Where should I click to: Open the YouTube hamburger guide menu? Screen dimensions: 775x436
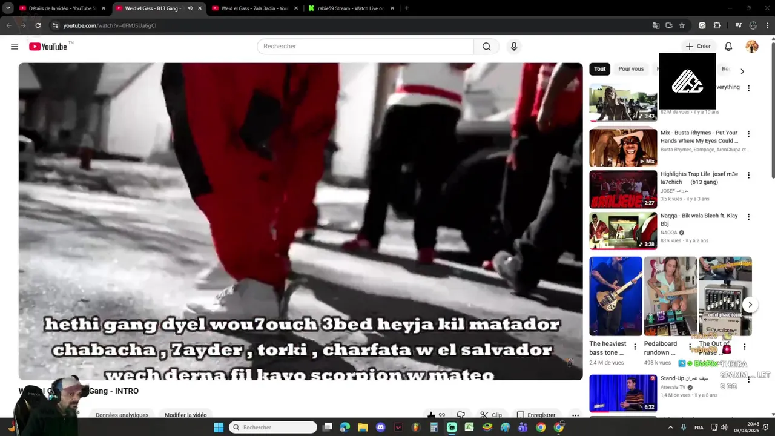point(15,47)
